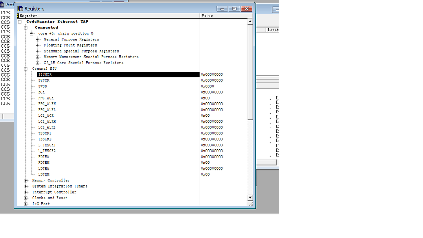The image size is (423, 238).
Task: Click scrollbar up arrow in Registers
Action: point(250,22)
